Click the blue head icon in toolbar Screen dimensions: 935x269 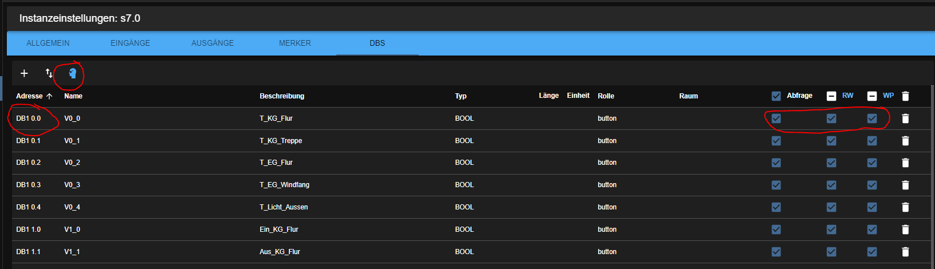[73, 73]
